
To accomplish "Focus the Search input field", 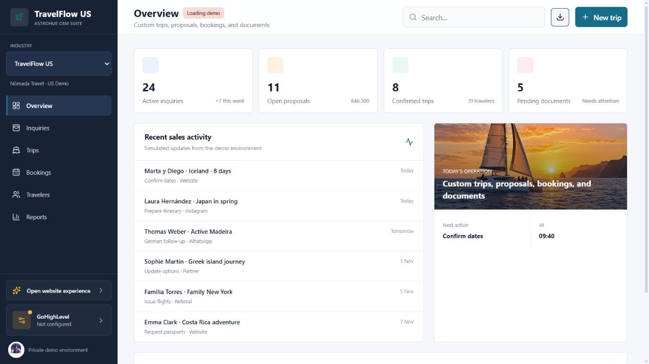I will pyautogui.click(x=474, y=17).
